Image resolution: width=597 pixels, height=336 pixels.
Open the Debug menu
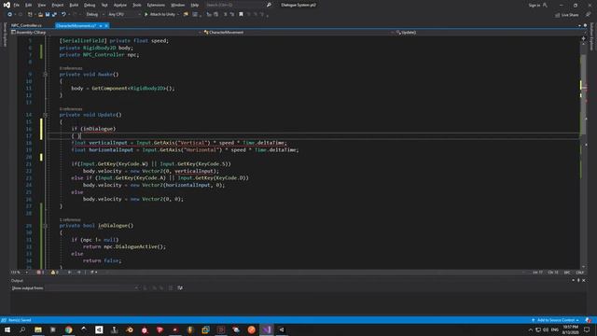click(x=90, y=5)
